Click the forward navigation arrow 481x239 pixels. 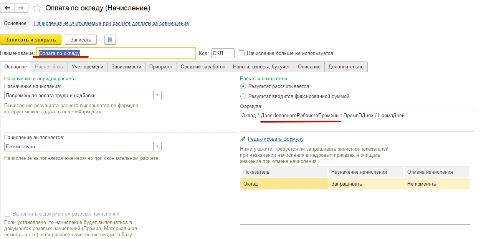click(x=21, y=8)
